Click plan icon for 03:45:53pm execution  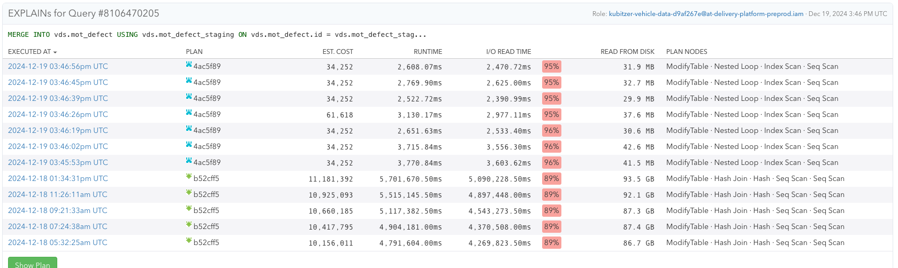pyautogui.click(x=188, y=161)
